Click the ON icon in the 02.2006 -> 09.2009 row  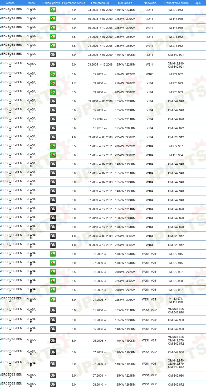click(53, 236)
